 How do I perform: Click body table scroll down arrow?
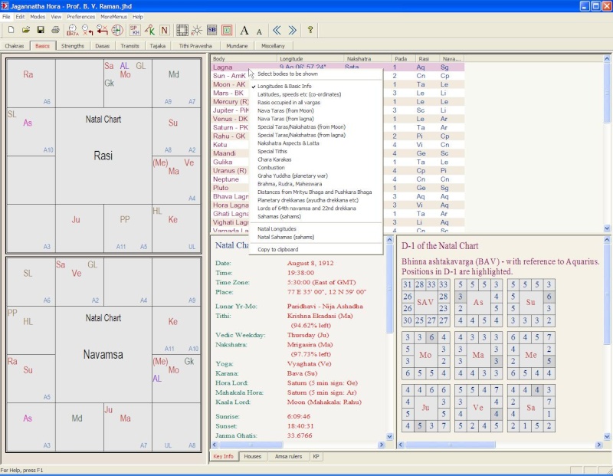coord(607,228)
